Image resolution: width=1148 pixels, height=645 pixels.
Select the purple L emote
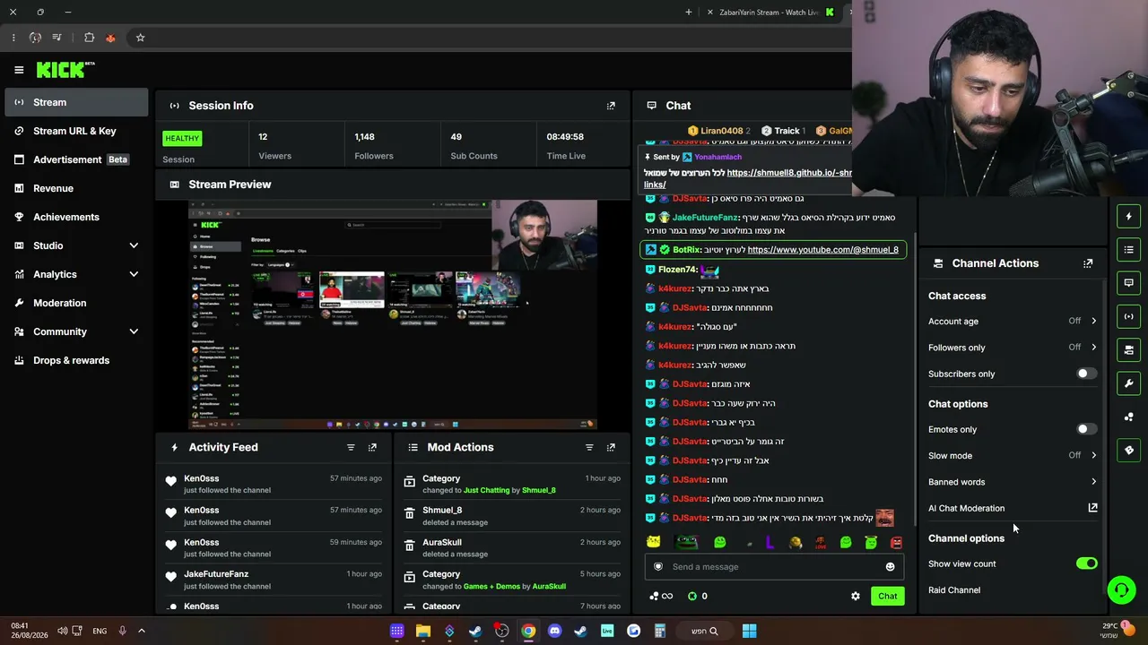770,542
